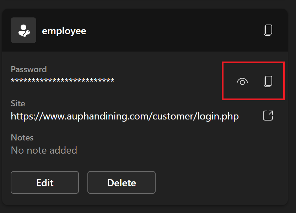Click the employee account avatar icon
296x213 pixels.
click(x=23, y=30)
